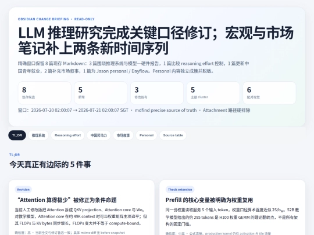
Task: Open the 推理系统 section tab
Action: [x=38, y=135]
